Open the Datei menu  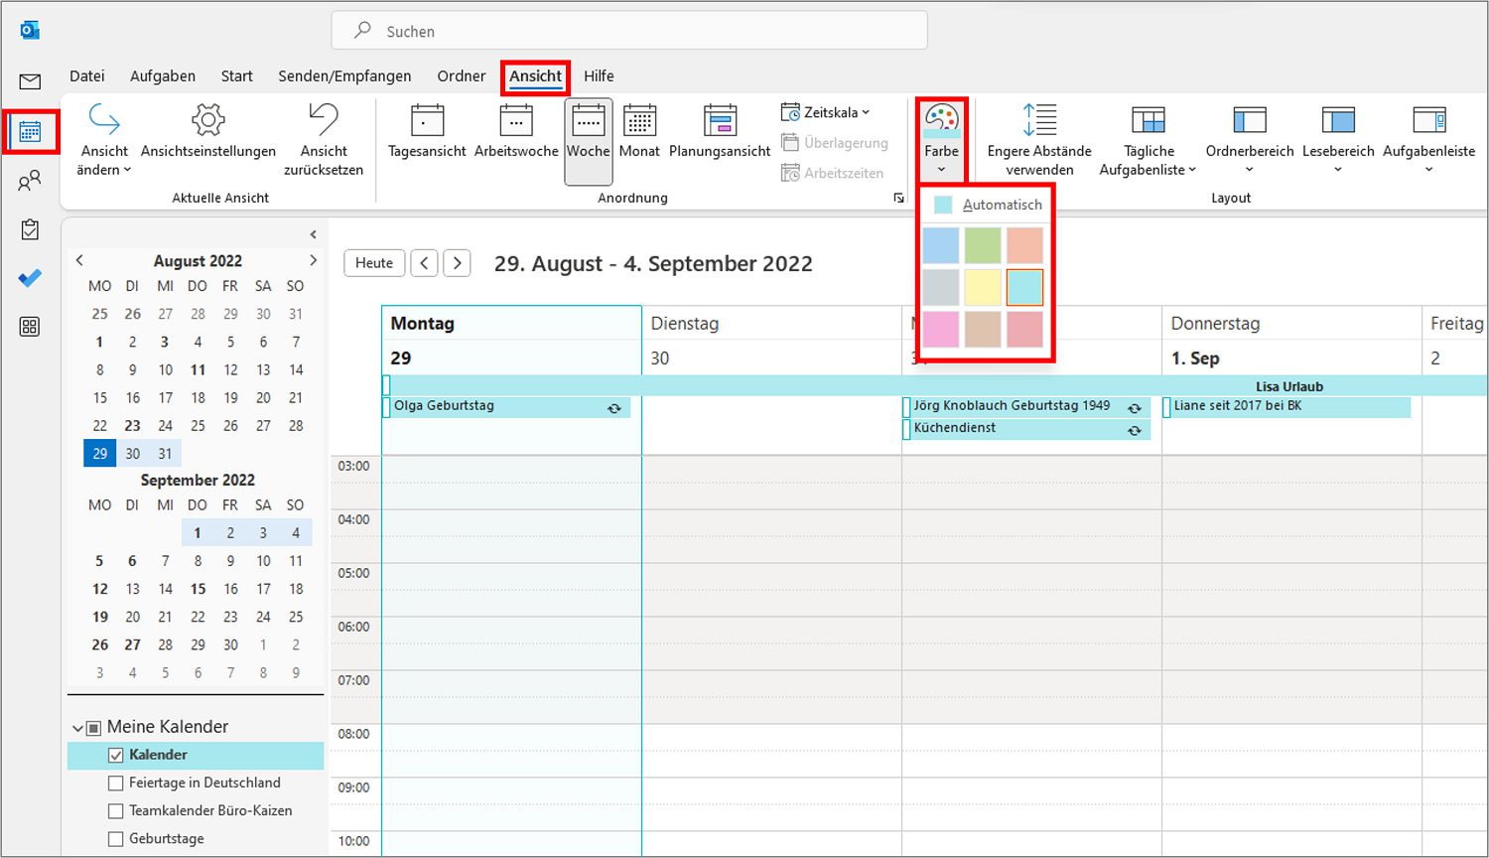coord(87,75)
